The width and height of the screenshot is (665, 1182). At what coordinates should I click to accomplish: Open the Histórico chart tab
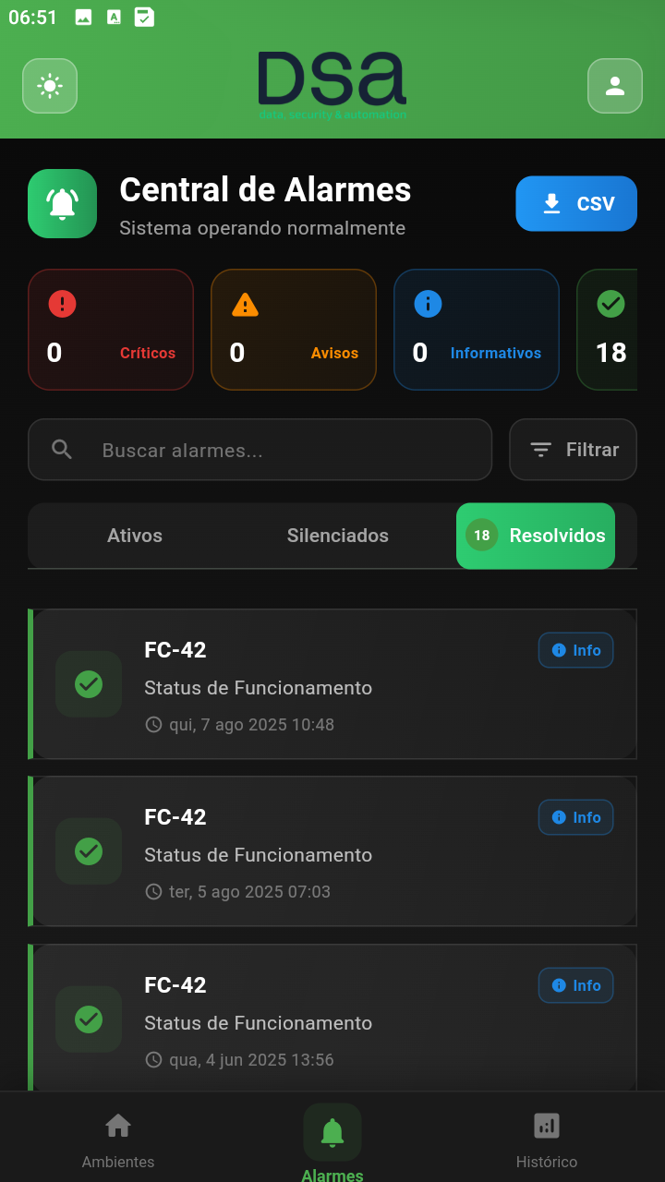pyautogui.click(x=547, y=1140)
